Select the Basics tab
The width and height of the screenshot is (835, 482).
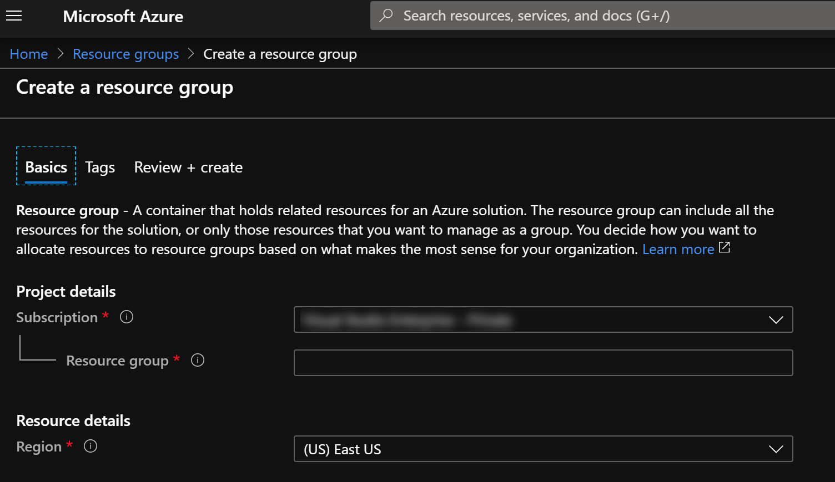(x=46, y=167)
